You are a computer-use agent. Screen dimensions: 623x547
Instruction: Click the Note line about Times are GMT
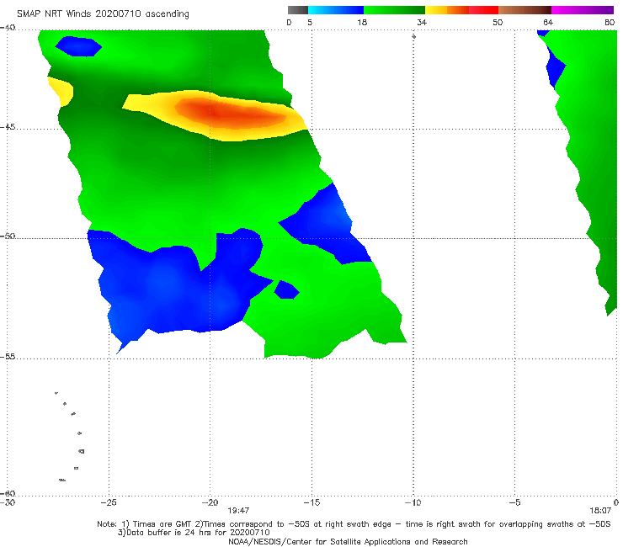[x=354, y=524]
